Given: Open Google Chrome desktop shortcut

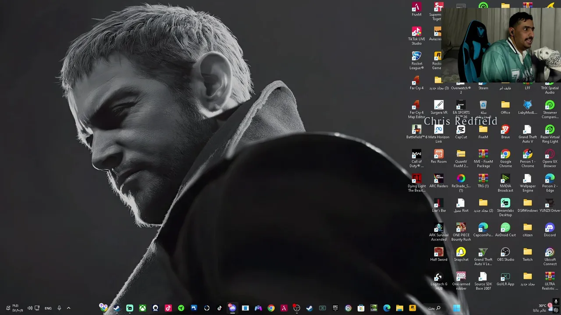Looking at the screenshot, I should (505, 158).
